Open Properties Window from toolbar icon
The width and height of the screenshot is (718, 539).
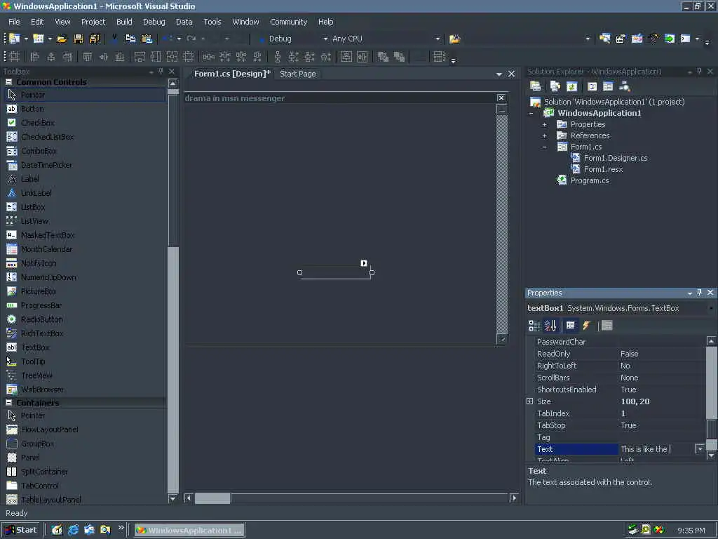pos(621,39)
